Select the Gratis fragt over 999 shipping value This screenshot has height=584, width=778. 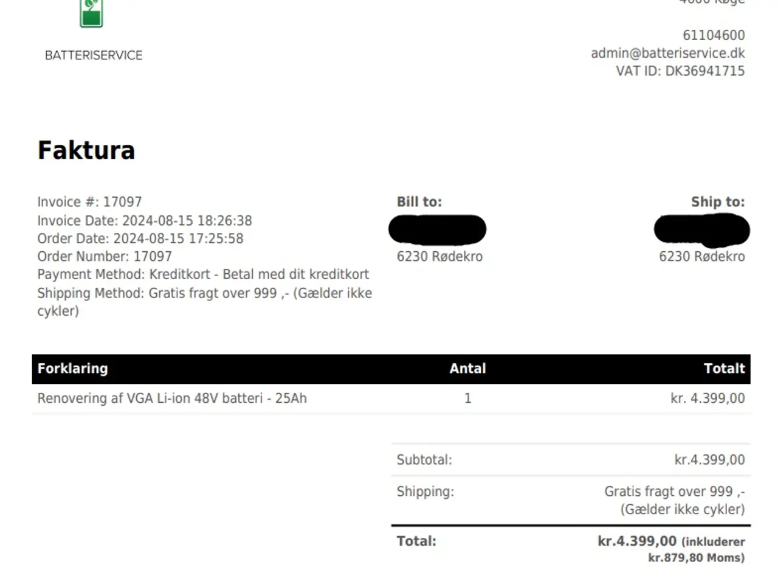pyautogui.click(x=675, y=500)
